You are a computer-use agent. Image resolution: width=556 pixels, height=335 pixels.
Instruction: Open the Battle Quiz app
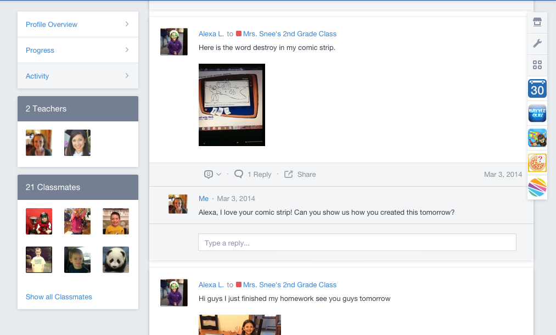coord(537,114)
